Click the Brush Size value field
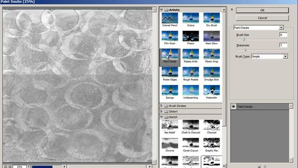 pyautogui.click(x=283, y=35)
